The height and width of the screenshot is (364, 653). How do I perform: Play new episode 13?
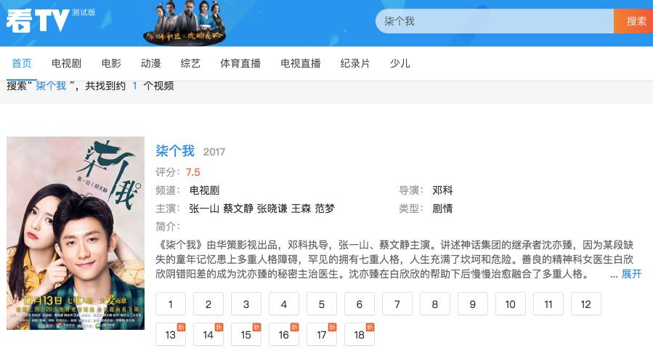click(x=170, y=334)
